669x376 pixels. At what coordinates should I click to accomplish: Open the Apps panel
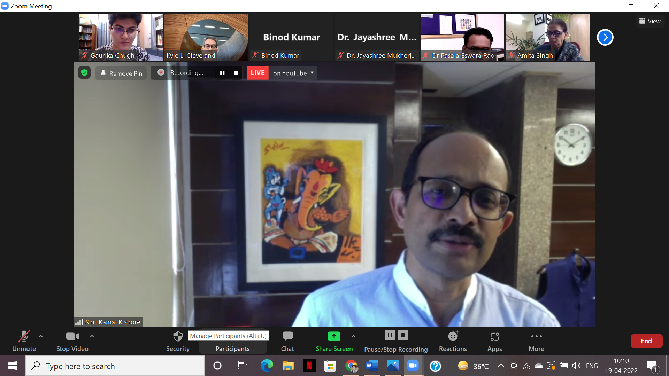[494, 340]
